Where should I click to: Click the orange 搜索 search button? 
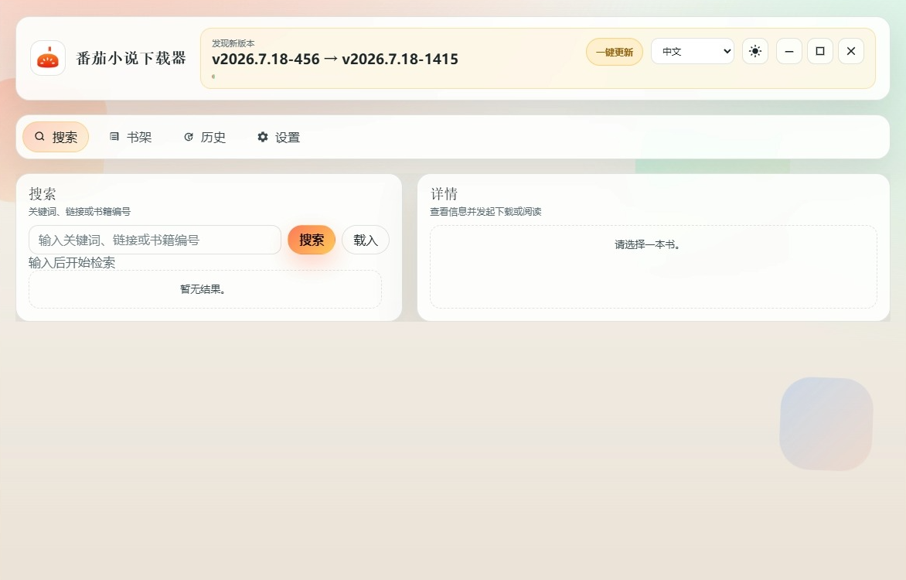tap(312, 240)
